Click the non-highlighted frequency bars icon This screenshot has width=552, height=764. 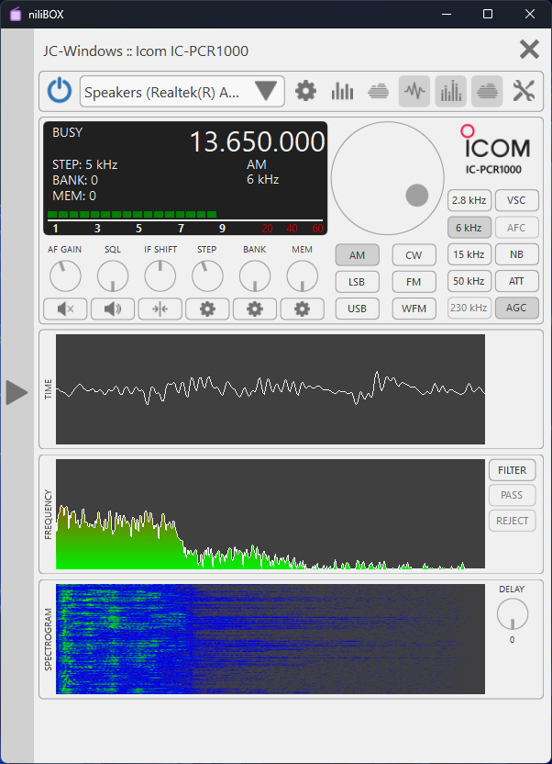coord(342,91)
